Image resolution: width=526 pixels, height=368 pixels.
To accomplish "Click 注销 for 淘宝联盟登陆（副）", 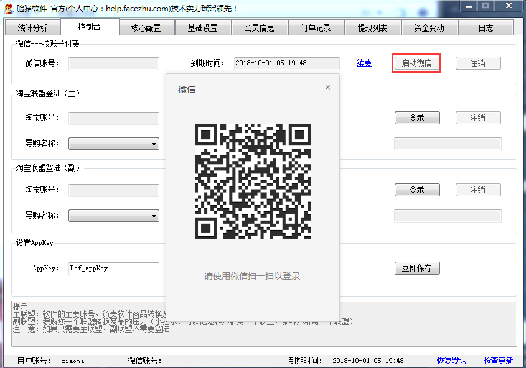I will [x=478, y=190].
